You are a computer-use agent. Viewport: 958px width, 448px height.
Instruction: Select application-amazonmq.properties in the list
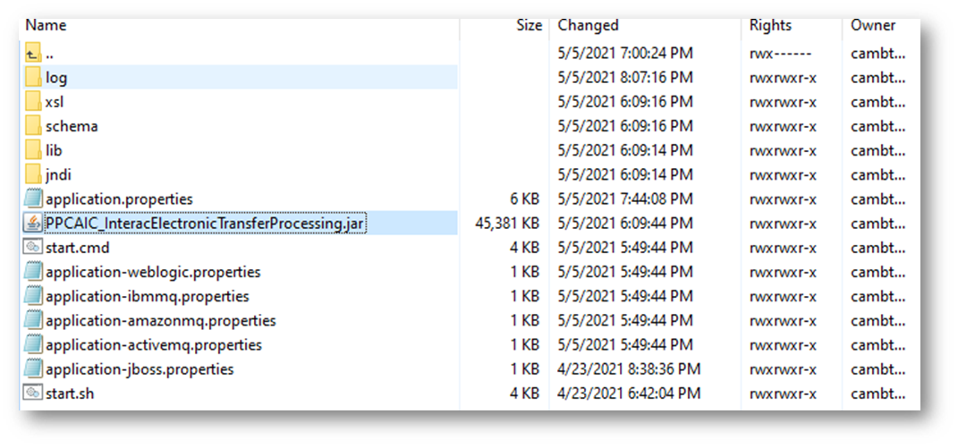point(160,320)
